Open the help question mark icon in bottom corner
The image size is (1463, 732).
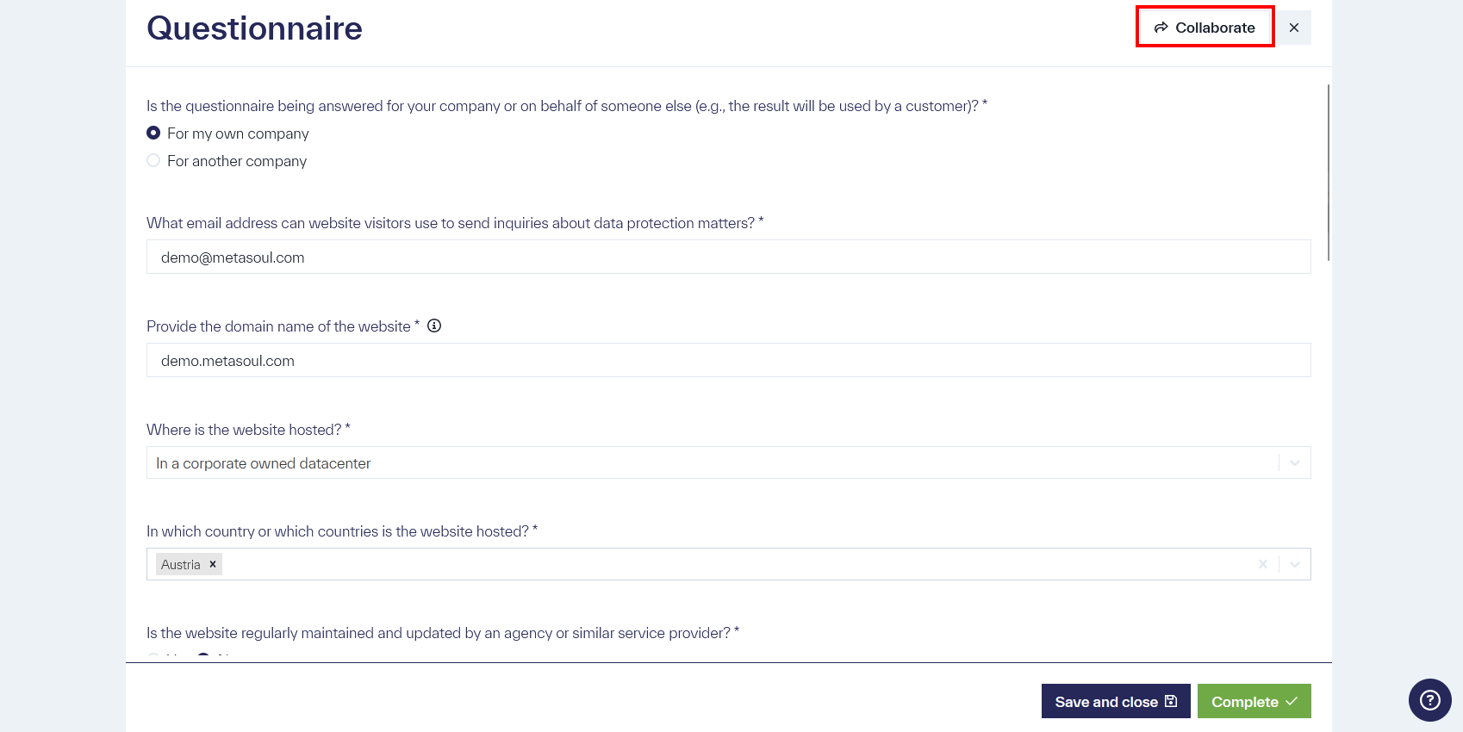click(x=1429, y=700)
